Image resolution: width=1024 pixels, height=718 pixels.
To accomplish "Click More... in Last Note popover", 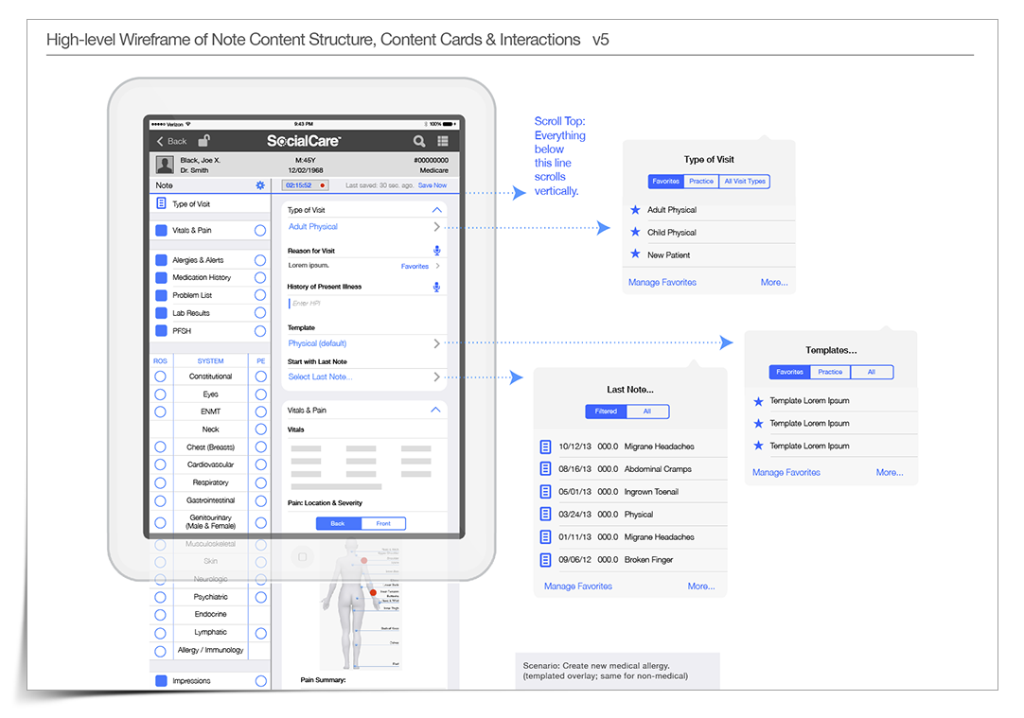I will [700, 587].
